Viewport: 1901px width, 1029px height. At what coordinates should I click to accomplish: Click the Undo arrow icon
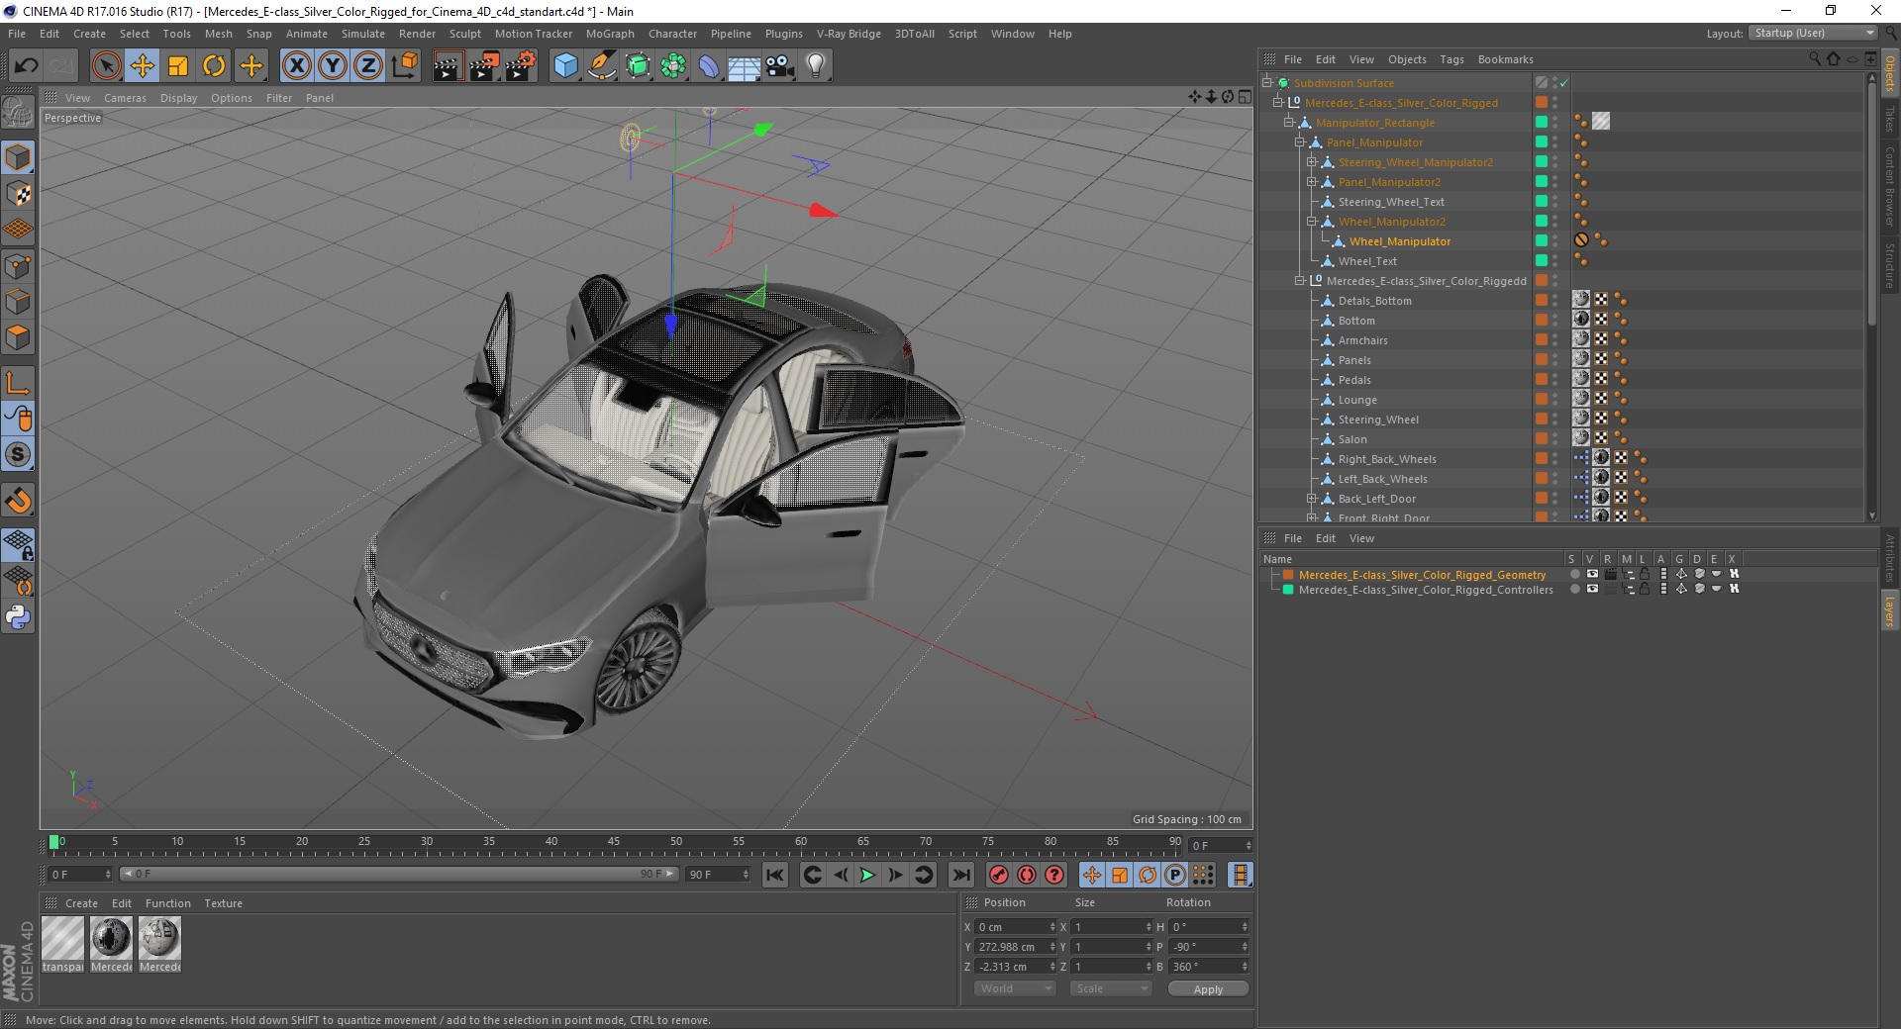pos(27,66)
